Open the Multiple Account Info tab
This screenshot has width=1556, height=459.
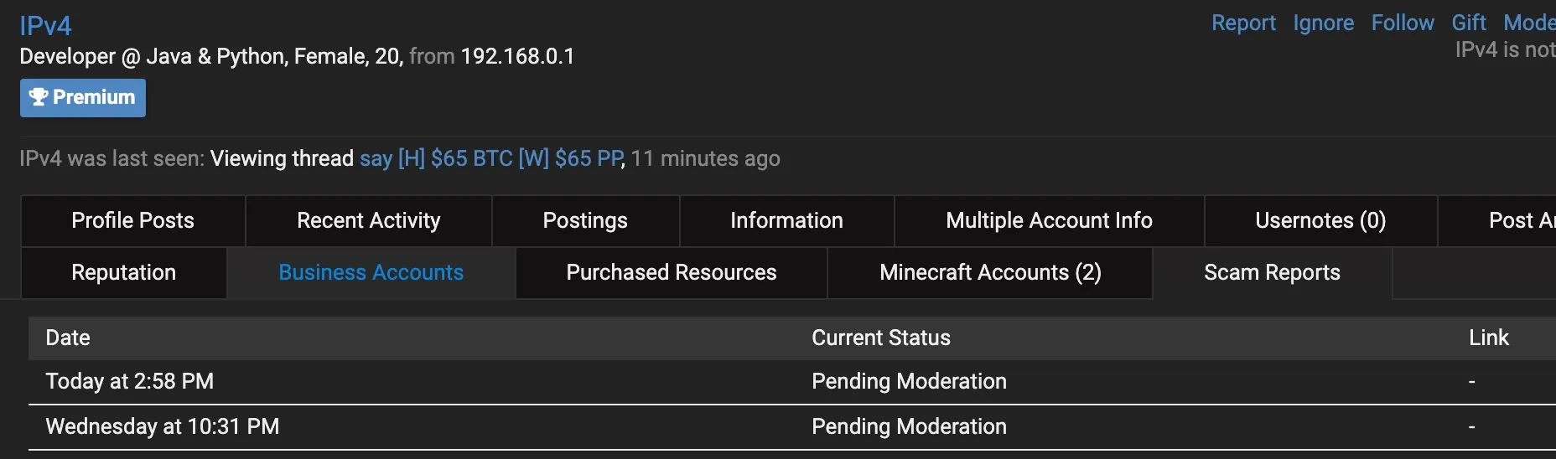pyautogui.click(x=1049, y=220)
